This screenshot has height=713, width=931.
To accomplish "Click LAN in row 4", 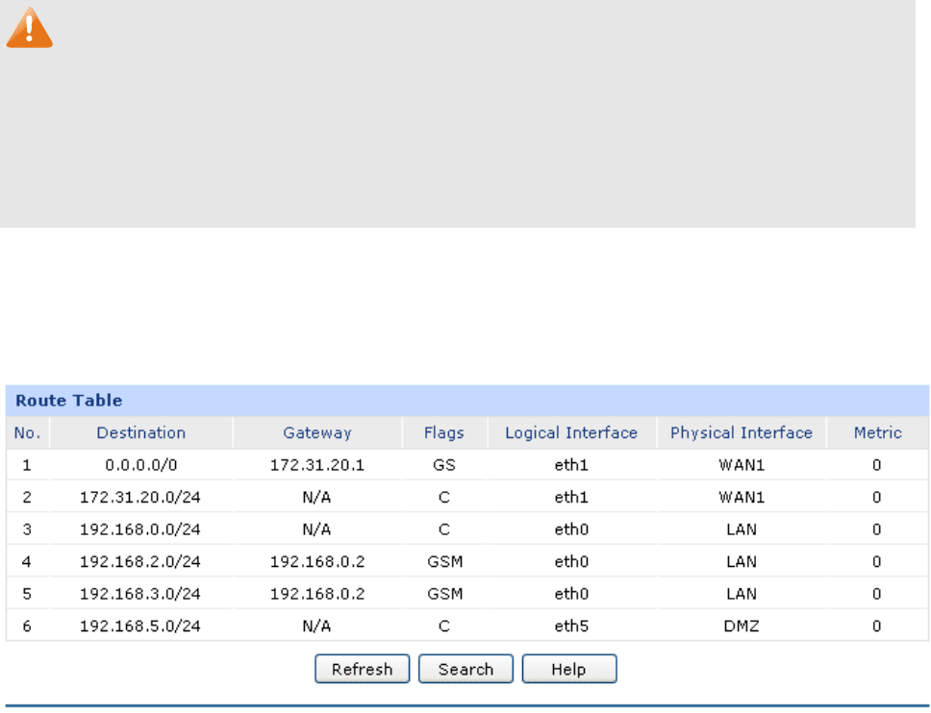I will click(x=742, y=562).
